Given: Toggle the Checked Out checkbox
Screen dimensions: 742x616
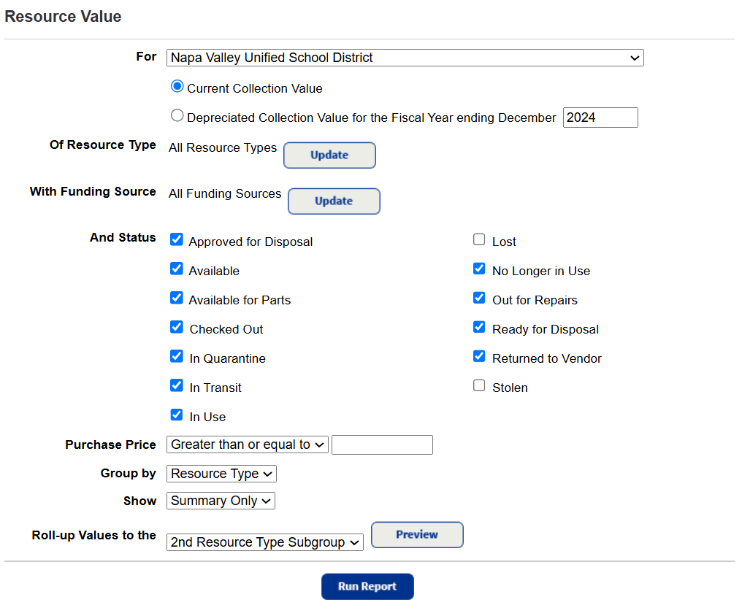Looking at the screenshot, I should click(x=177, y=326).
